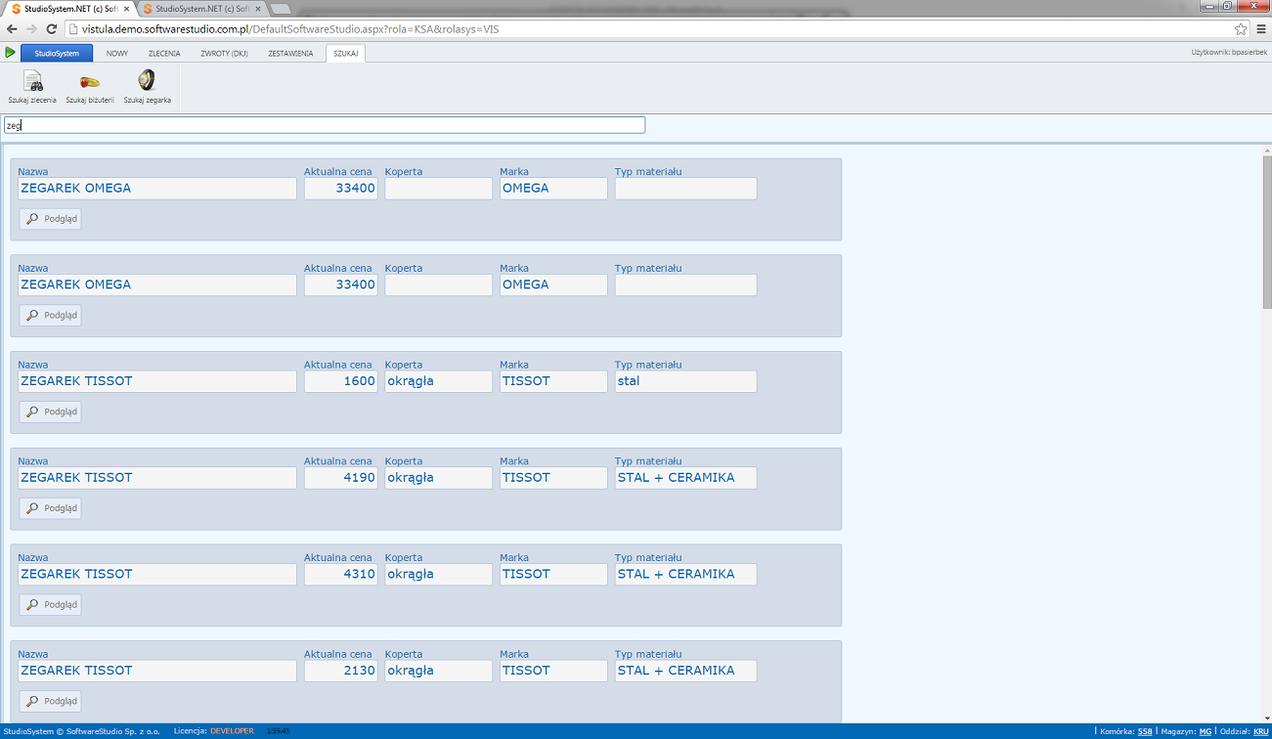The image size is (1272, 739).
Task: Bookmark this page with the star icon
Action: click(x=1241, y=29)
